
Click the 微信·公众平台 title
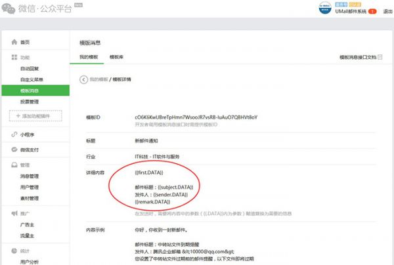coord(45,9)
